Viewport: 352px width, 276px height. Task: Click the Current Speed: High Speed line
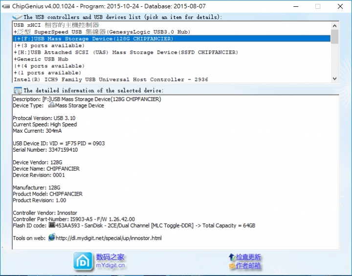coord(44,124)
